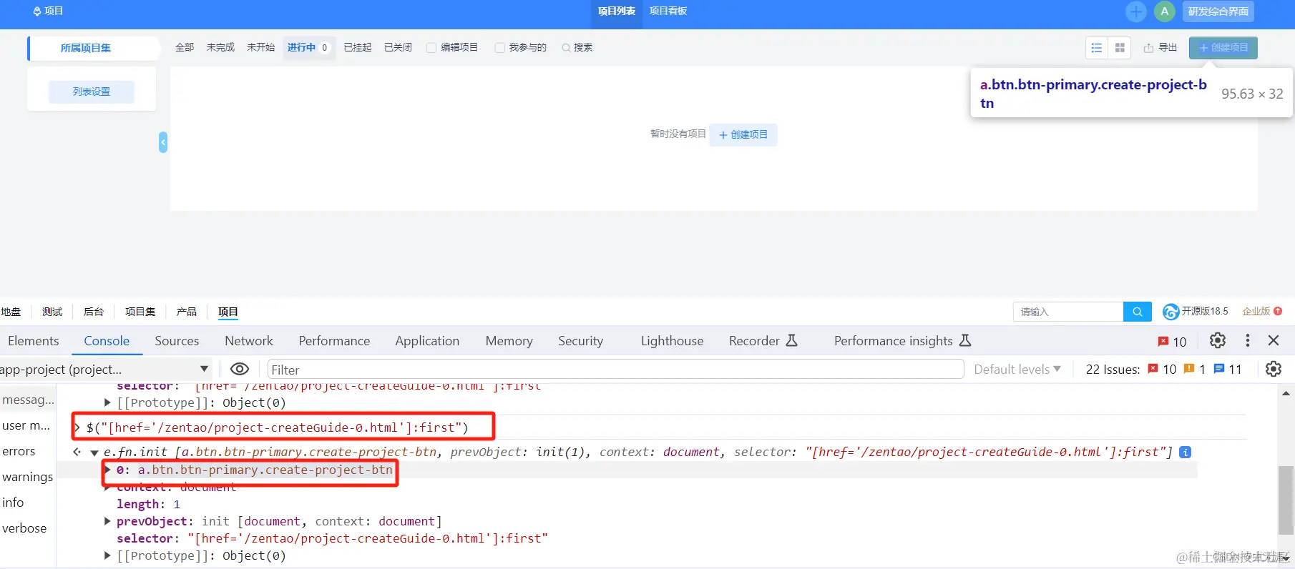The image size is (1295, 569).
Task: Close the DevTools panel
Action: point(1274,340)
